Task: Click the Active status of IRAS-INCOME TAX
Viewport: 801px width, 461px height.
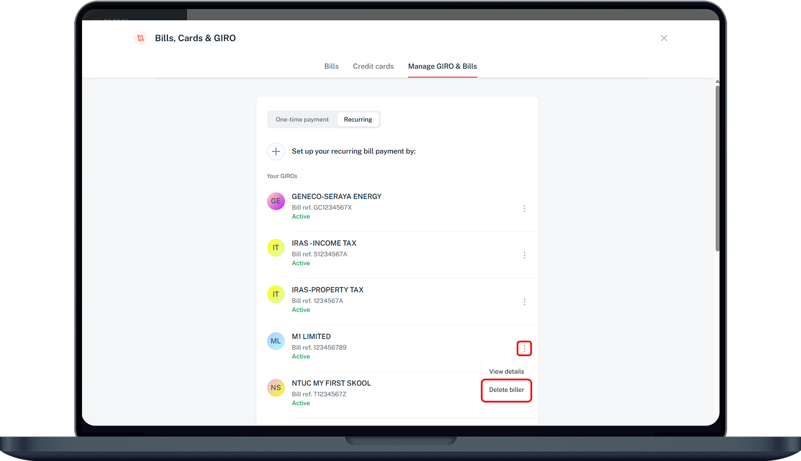Action: pos(301,263)
